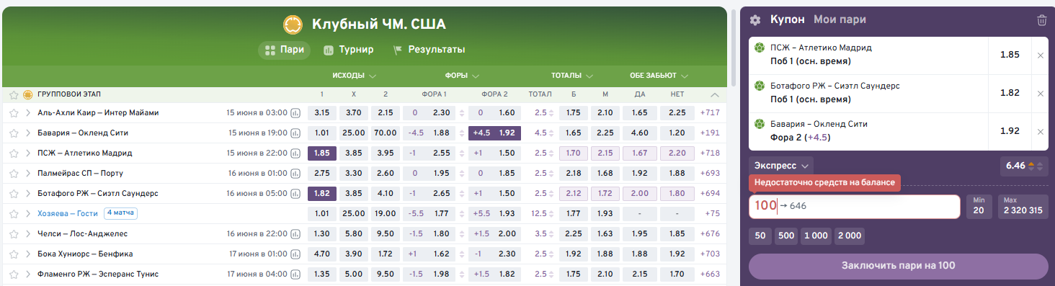The image size is (1055, 286).
Task: Open statistics icon for Палмейрас СП – Порту
Action: (x=295, y=174)
